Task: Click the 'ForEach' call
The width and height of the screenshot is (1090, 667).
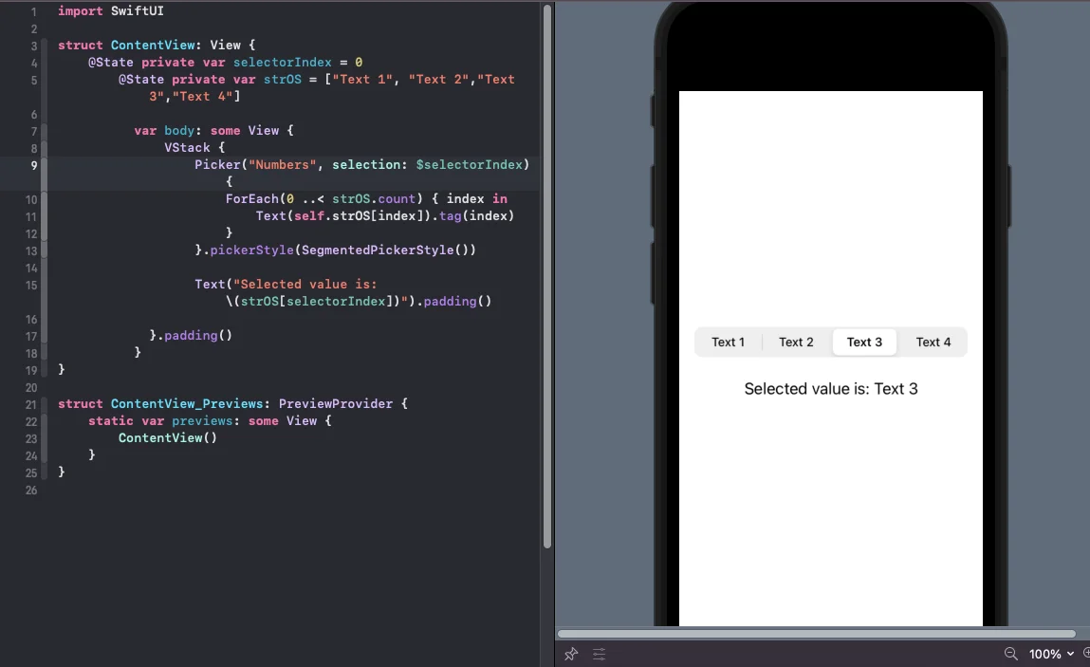Action: click(x=251, y=199)
